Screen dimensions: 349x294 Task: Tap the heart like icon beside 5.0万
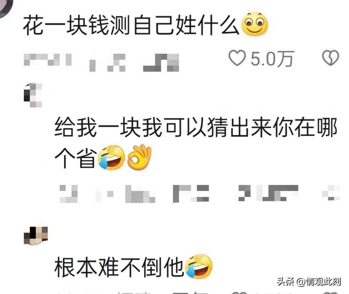[237, 58]
